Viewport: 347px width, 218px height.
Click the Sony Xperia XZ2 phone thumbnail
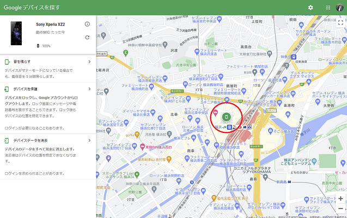point(16,33)
